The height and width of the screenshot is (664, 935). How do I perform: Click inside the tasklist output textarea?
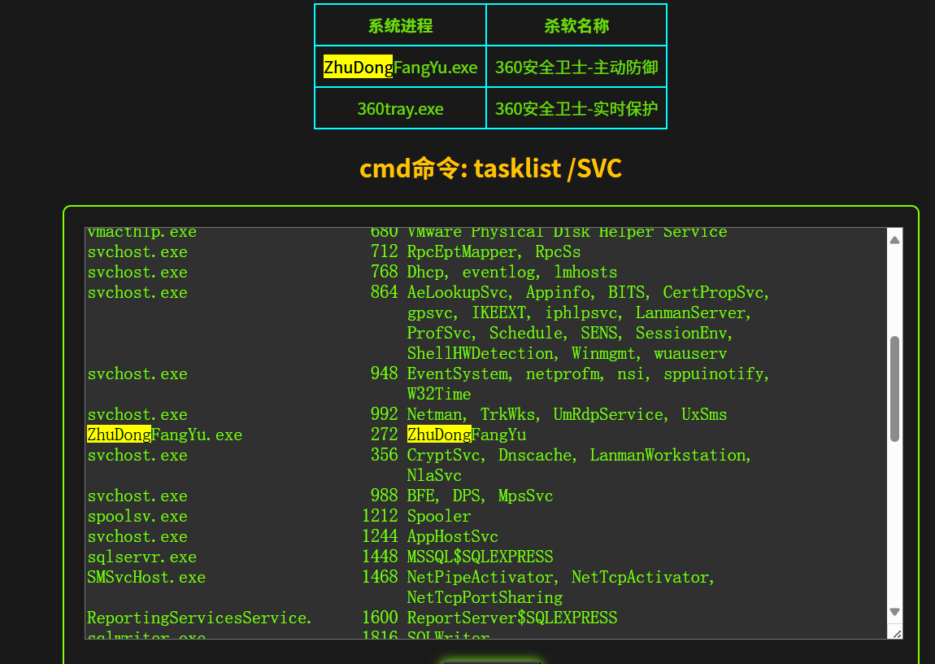(486, 433)
